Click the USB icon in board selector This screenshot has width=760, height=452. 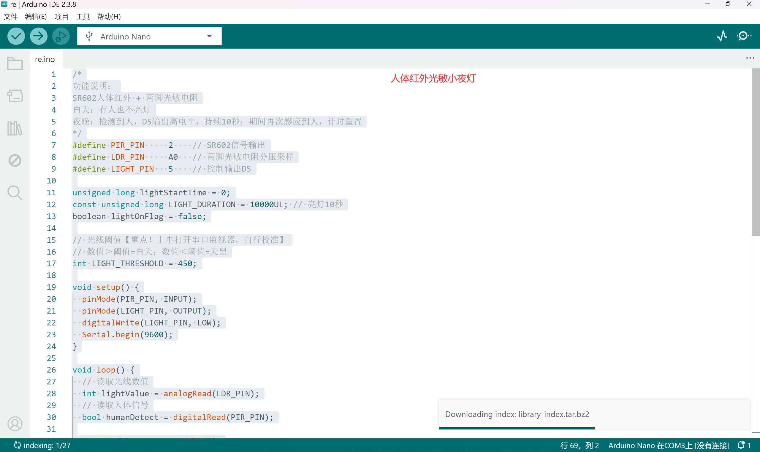coord(89,36)
